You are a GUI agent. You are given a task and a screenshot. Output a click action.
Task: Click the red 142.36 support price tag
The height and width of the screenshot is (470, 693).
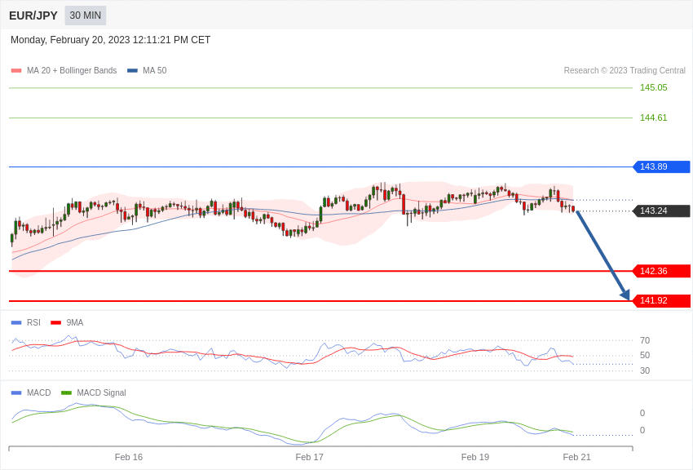click(662, 271)
